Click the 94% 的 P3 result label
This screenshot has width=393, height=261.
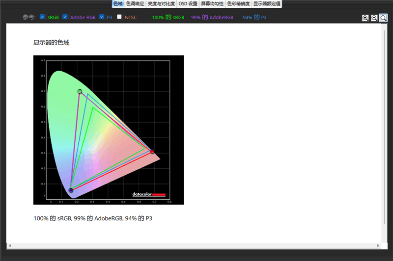[254, 18]
